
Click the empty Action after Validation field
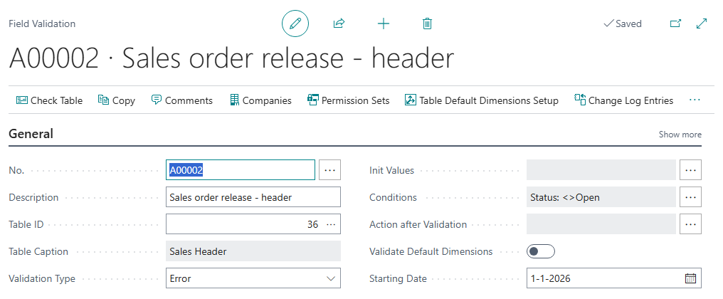tap(601, 224)
